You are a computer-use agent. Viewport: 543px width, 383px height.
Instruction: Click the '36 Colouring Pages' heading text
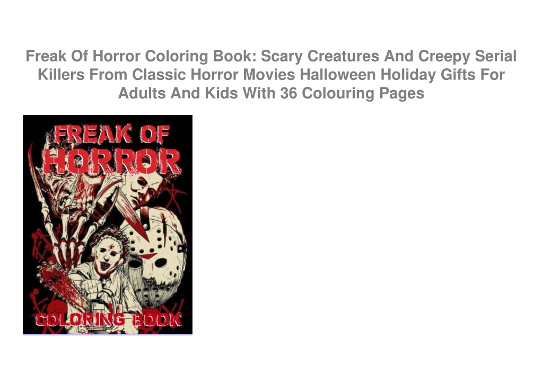(352, 93)
